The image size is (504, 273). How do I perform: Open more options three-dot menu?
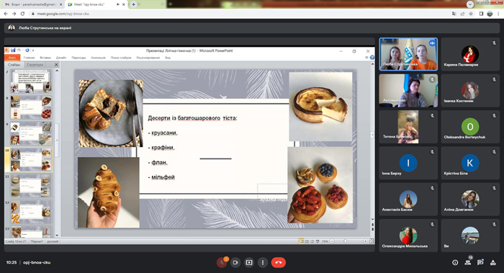(263, 262)
